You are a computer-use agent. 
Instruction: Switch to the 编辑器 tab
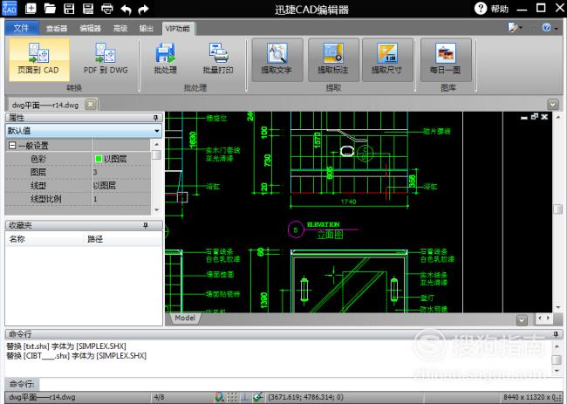90,28
